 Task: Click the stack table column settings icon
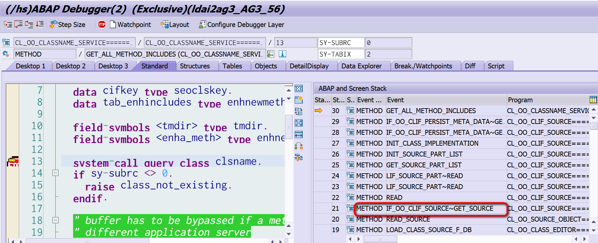tap(593, 100)
